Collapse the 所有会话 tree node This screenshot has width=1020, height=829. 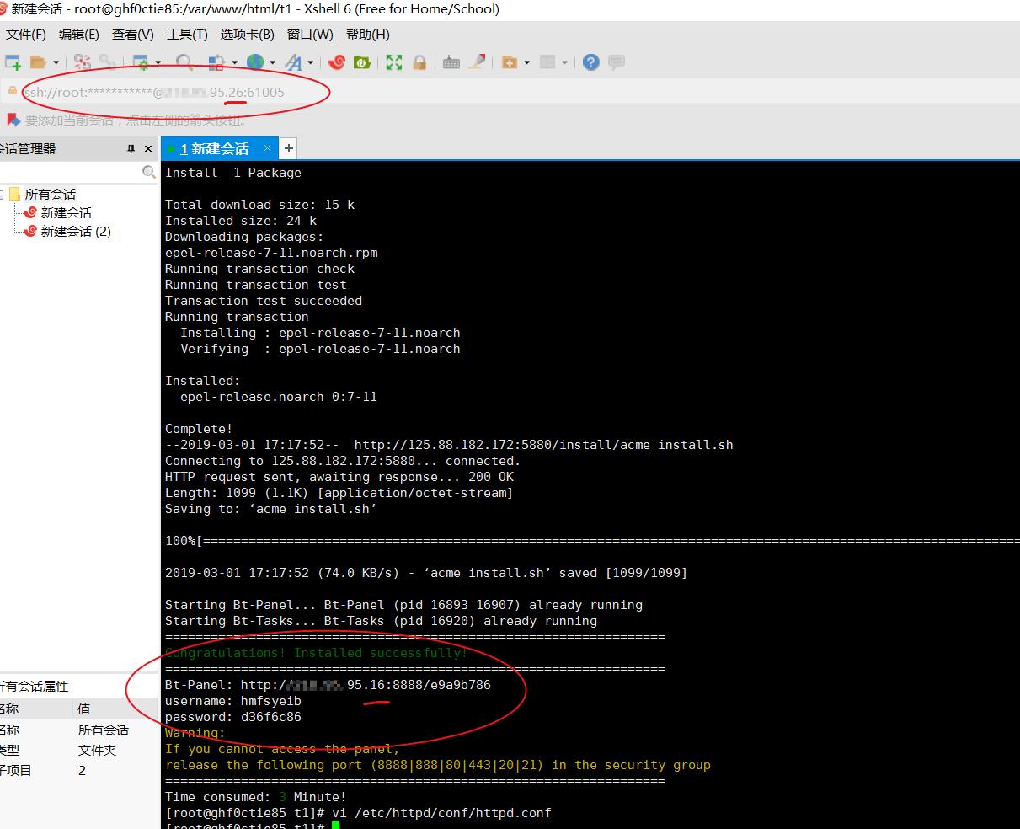click(3, 194)
